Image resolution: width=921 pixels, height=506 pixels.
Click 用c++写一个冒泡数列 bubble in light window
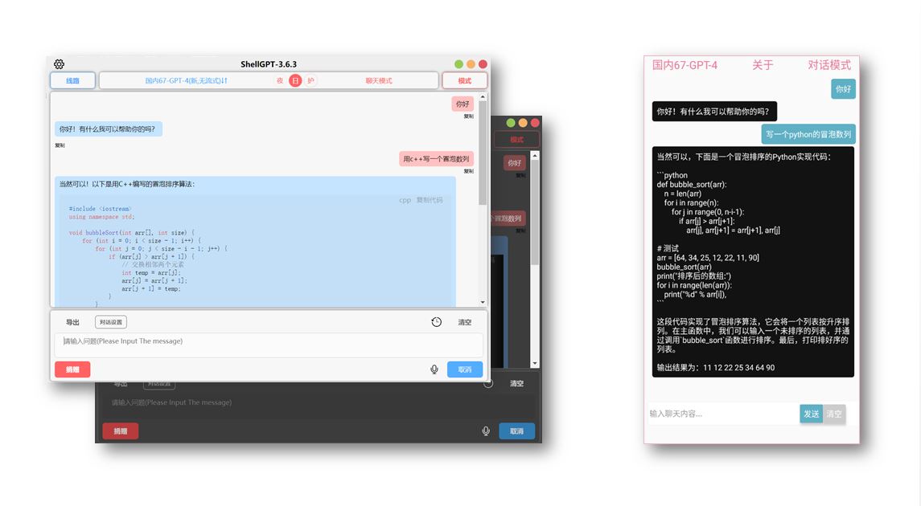point(436,159)
